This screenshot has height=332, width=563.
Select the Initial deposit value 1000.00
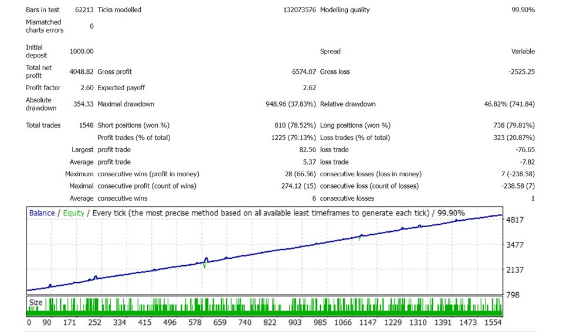click(x=82, y=52)
